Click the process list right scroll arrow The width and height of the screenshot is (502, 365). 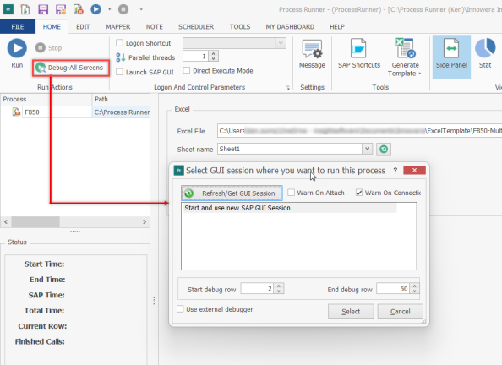(145, 221)
